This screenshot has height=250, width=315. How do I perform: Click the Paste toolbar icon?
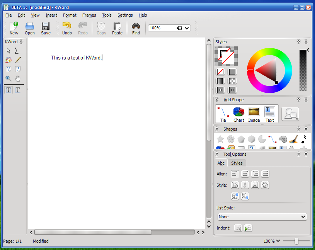(117, 28)
